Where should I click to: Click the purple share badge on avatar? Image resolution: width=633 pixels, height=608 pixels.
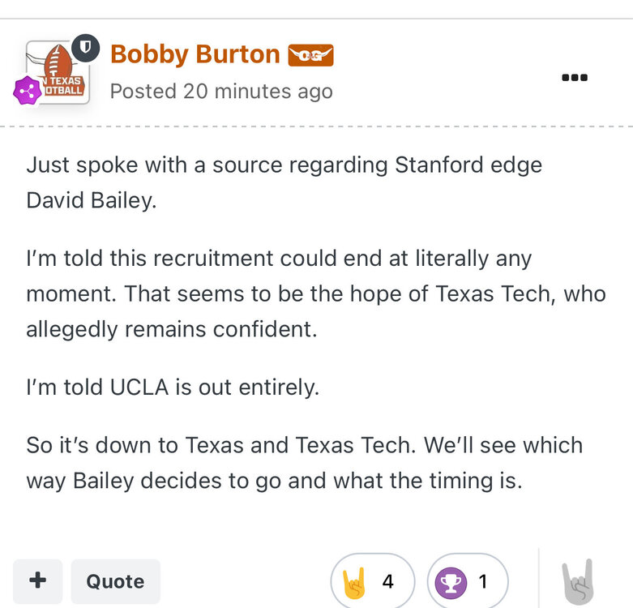point(28,92)
